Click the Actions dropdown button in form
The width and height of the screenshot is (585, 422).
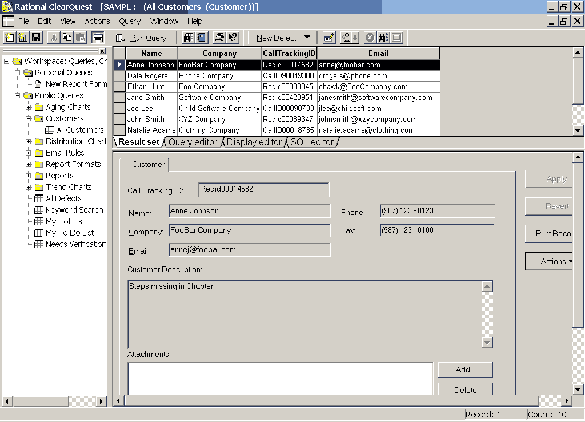[549, 261]
